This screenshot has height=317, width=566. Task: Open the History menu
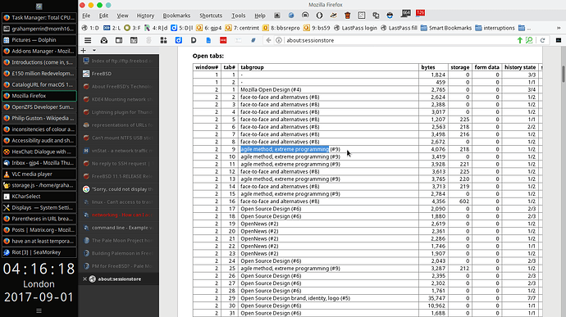tap(145, 16)
